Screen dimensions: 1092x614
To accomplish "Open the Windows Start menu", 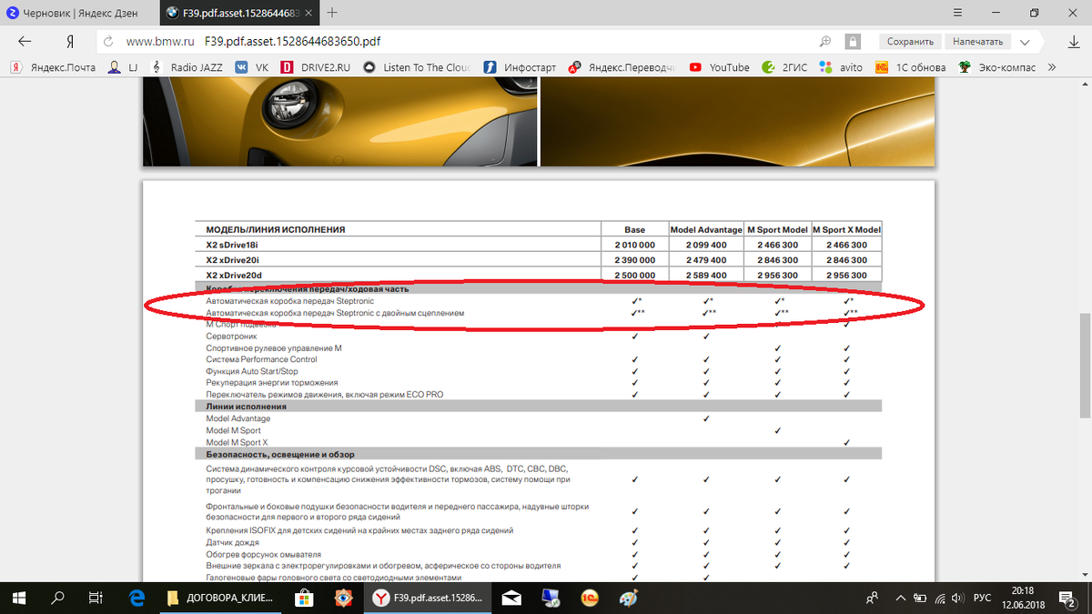I will click(18, 598).
